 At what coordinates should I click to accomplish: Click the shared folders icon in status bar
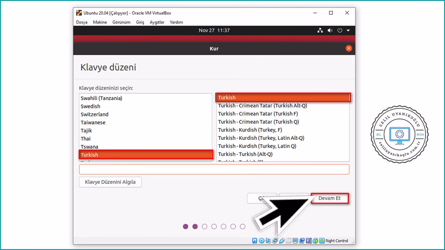[288, 241]
